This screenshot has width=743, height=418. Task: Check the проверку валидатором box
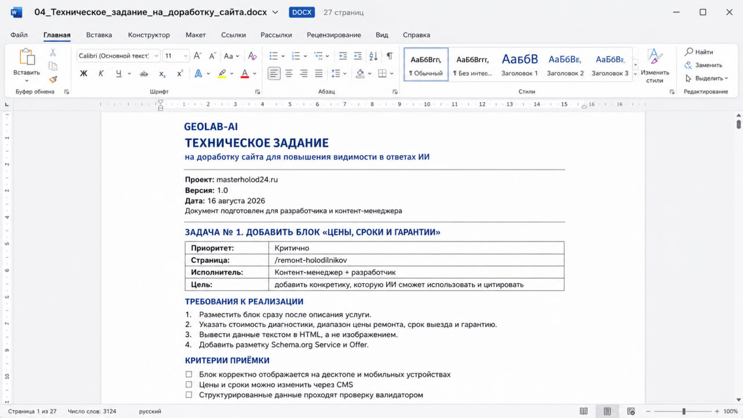point(189,395)
